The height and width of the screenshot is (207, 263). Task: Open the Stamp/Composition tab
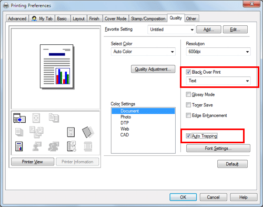148,18
